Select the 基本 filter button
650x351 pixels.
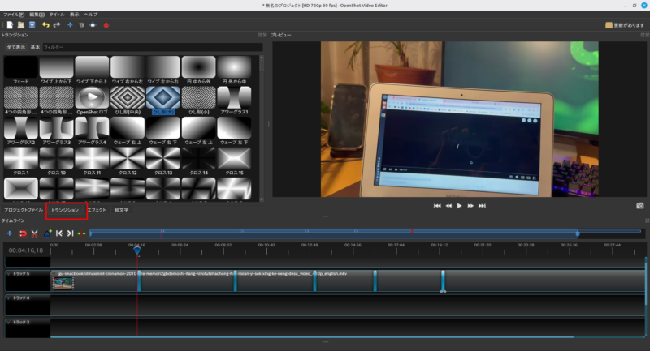[x=35, y=48]
